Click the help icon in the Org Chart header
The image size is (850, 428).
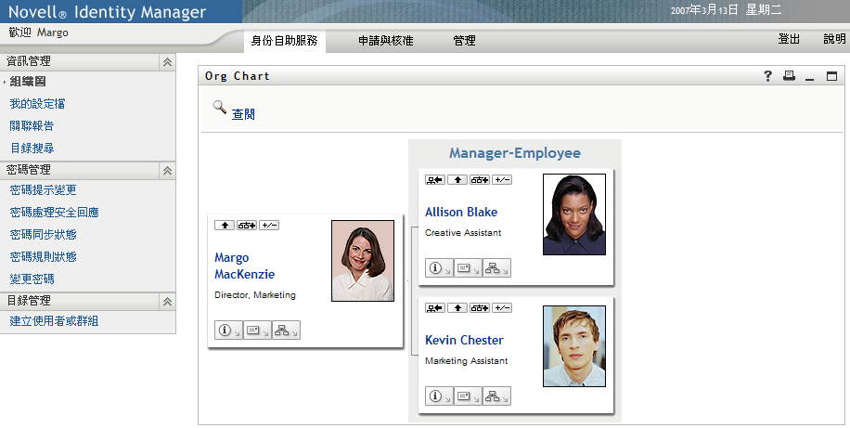(768, 76)
